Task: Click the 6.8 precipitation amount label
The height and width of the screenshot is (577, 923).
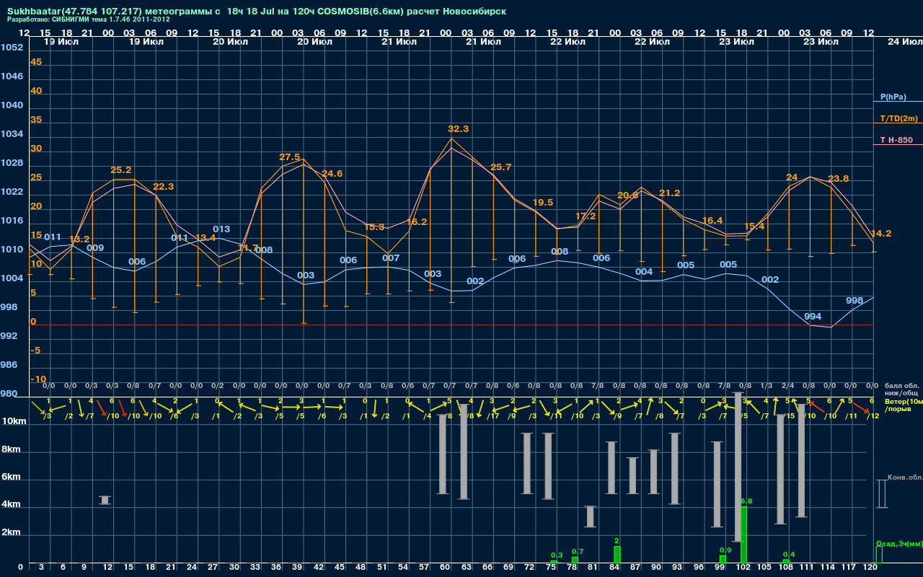Action: 746,501
